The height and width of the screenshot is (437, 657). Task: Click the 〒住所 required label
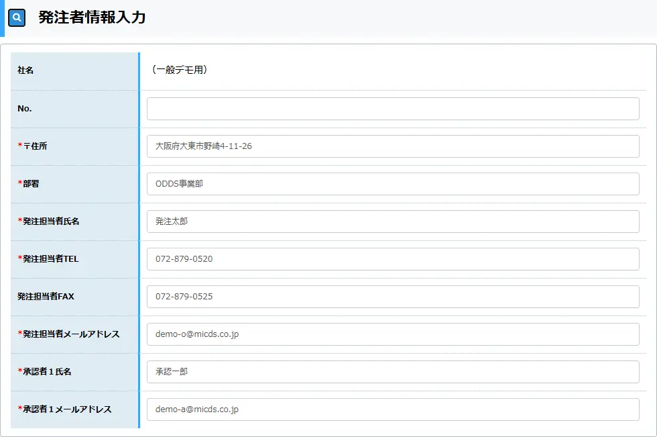32,146
